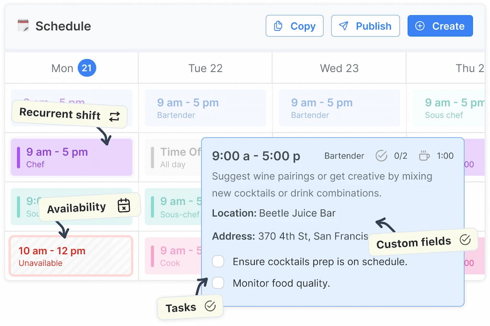Select the paper-plane icon beside Publish
This screenshot has height=326, width=490.
point(344,25)
